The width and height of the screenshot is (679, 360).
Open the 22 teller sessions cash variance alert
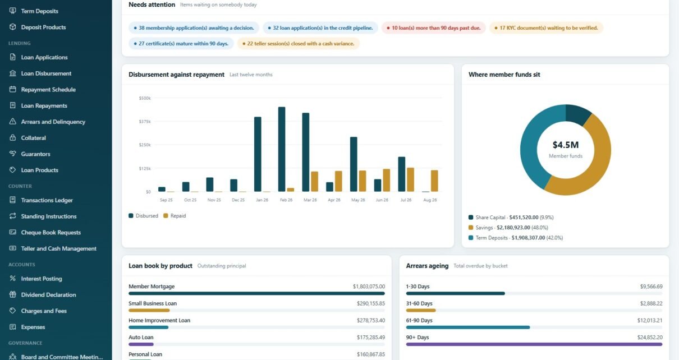(298, 43)
